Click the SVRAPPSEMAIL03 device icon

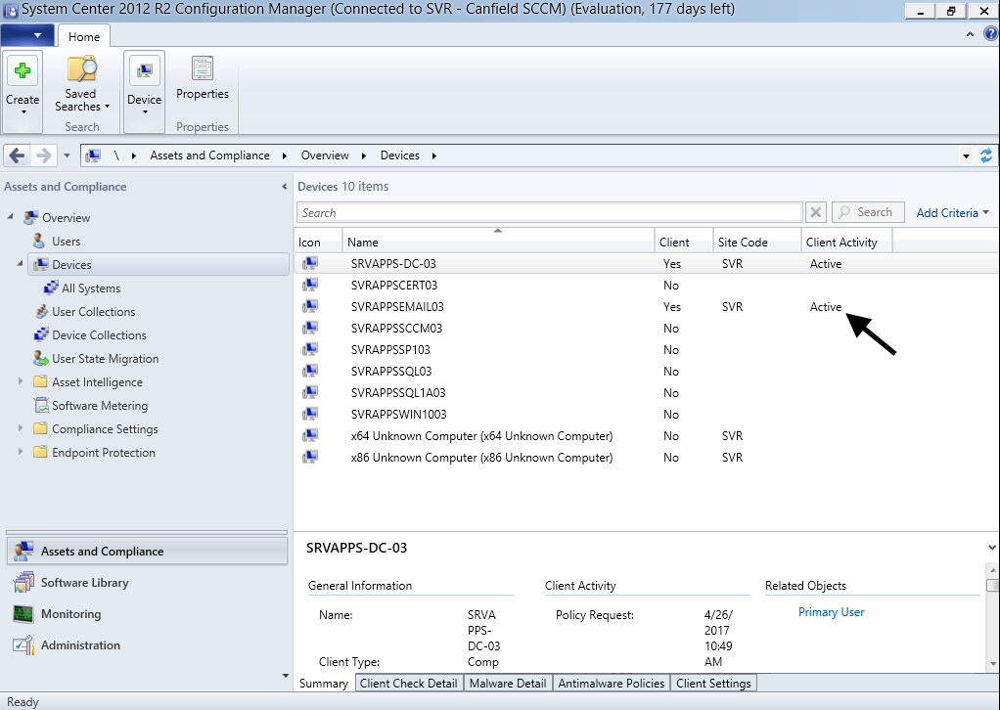click(x=310, y=306)
